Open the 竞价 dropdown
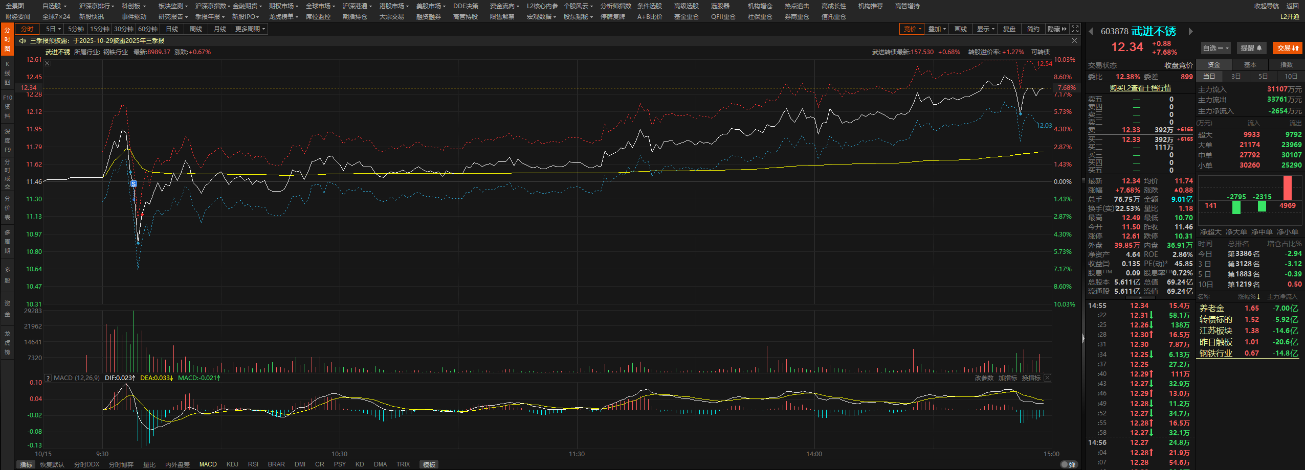1305x470 pixels. point(912,29)
